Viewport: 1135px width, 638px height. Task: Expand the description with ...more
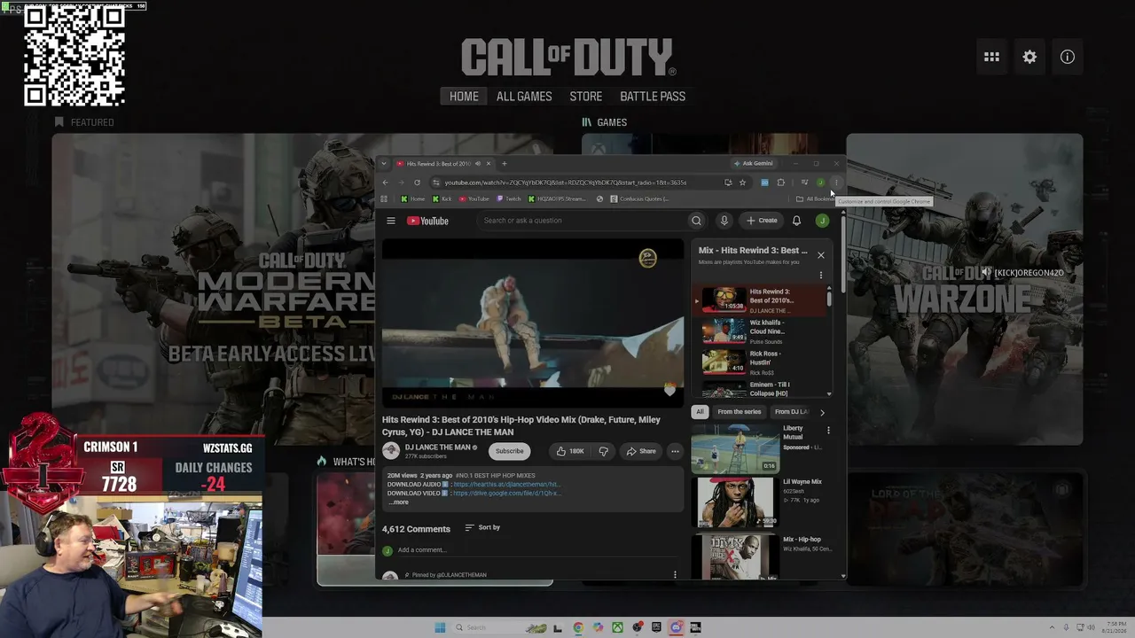[x=398, y=502]
